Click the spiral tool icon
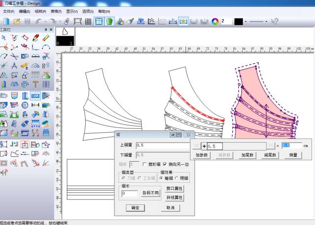Viewport: 315px width, 225px height. tap(25, 84)
